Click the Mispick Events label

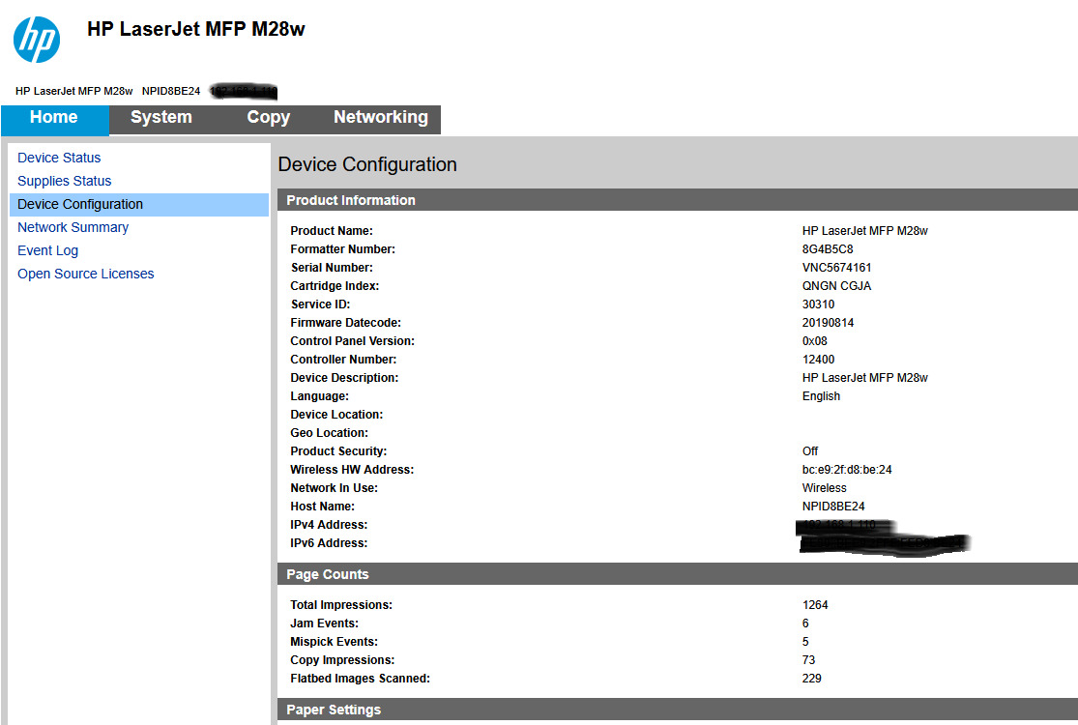pos(334,642)
